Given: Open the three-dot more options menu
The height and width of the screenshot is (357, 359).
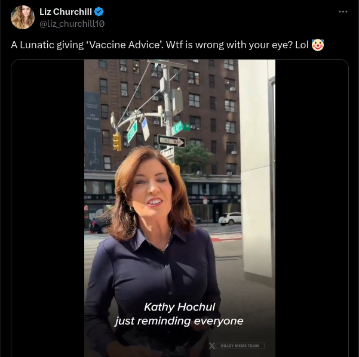Looking at the screenshot, I should [343, 12].
